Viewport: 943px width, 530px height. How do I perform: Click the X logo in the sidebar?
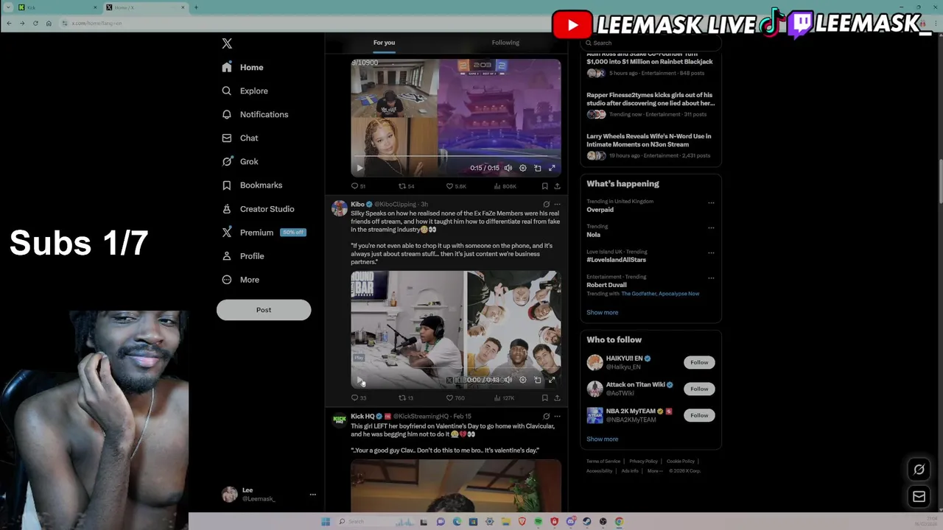(227, 43)
